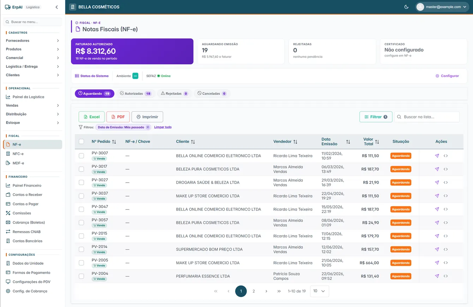
Task: Go to the last page double-arrow
Action: pyautogui.click(x=279, y=291)
